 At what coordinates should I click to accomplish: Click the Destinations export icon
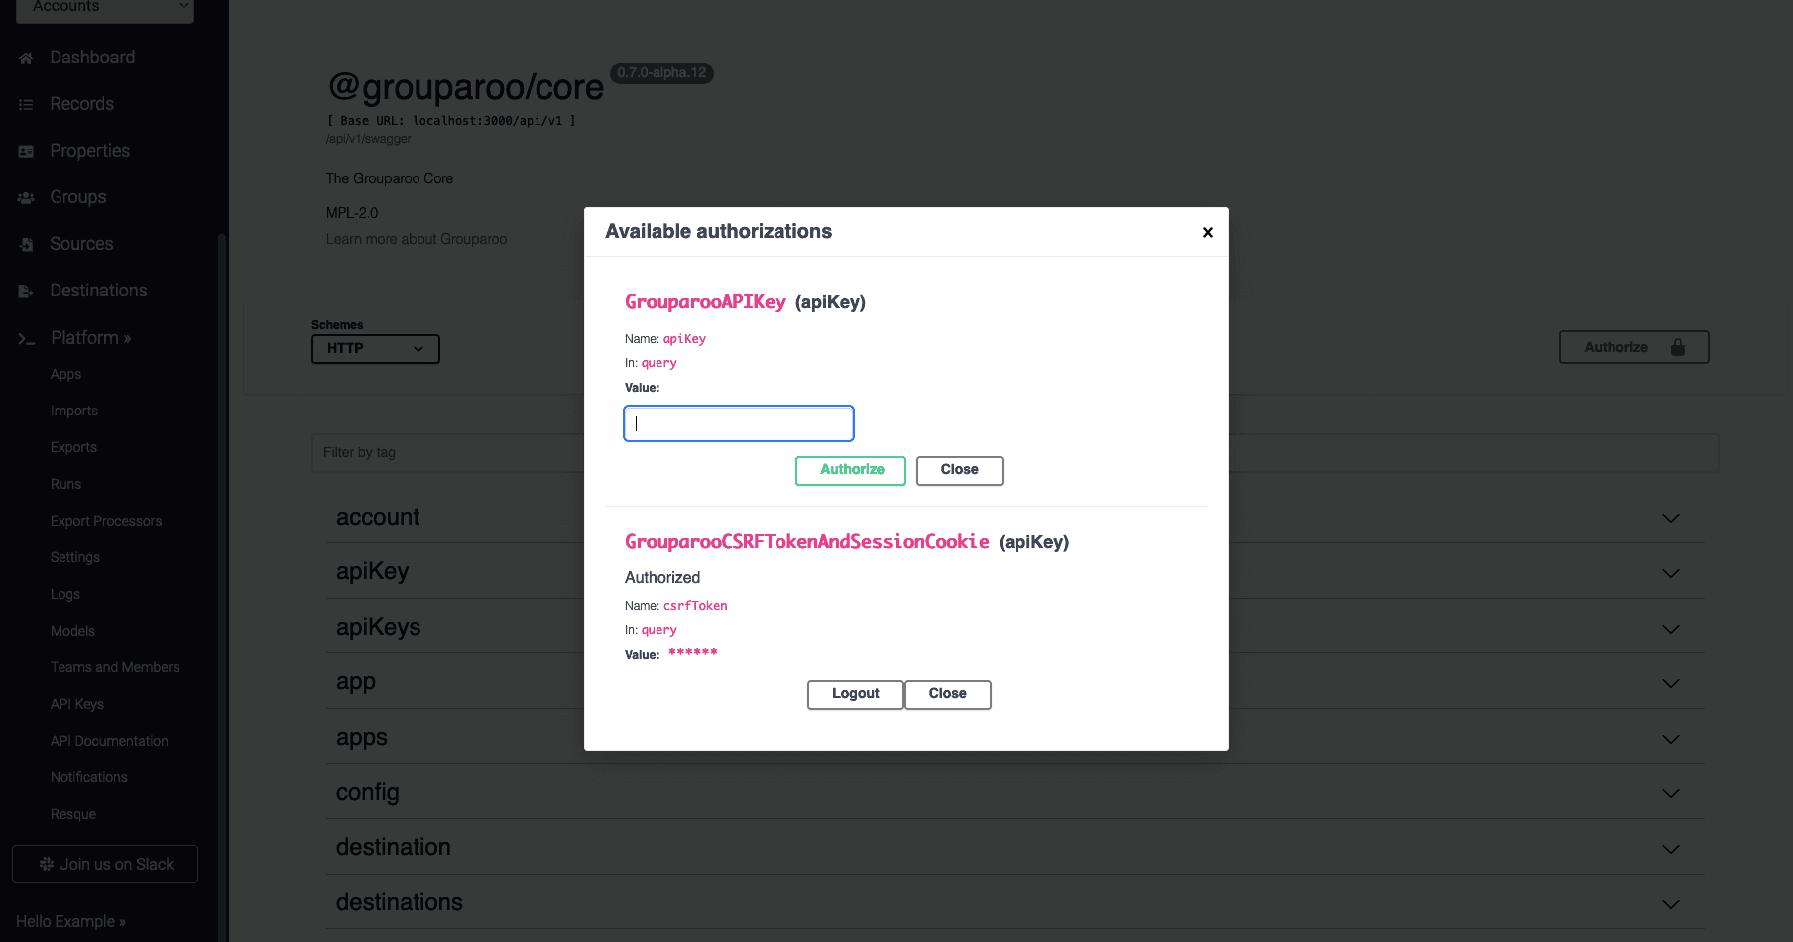(x=26, y=292)
